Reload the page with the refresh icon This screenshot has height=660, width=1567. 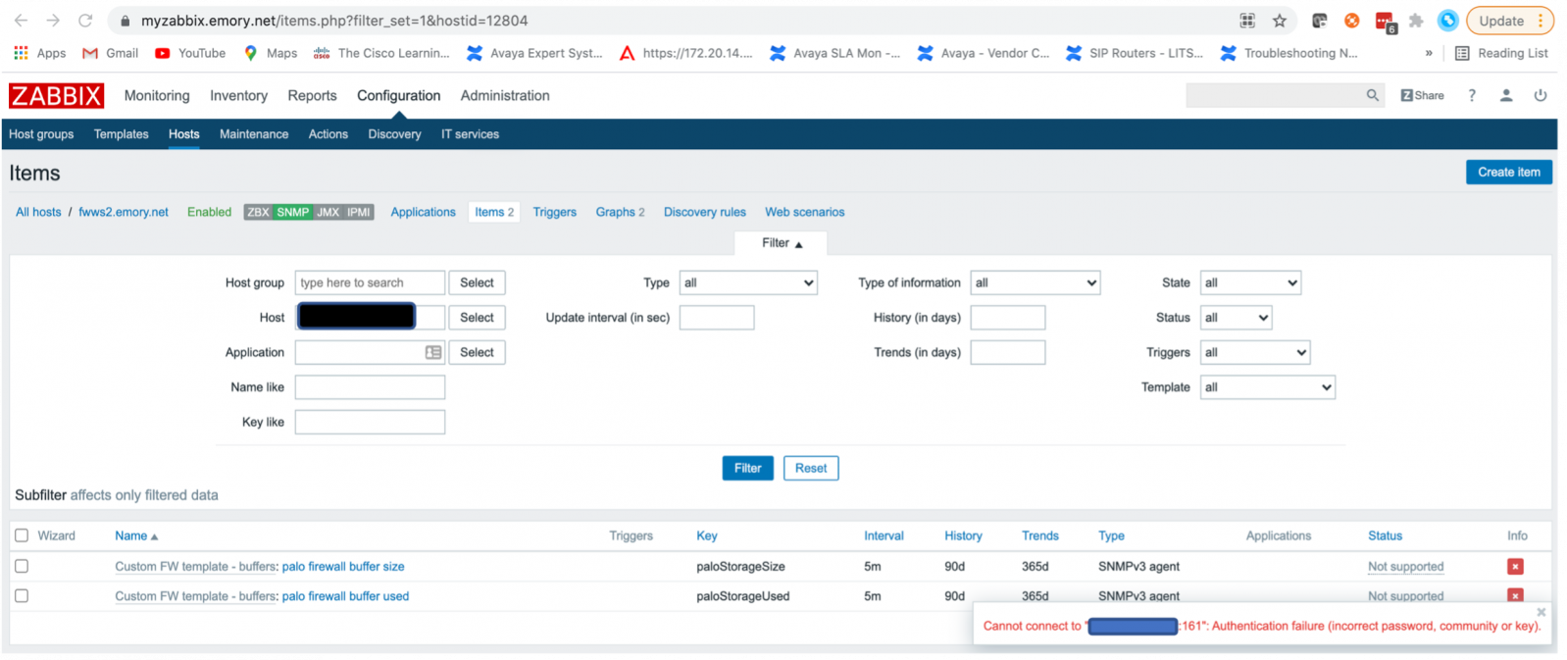pyautogui.click(x=85, y=21)
